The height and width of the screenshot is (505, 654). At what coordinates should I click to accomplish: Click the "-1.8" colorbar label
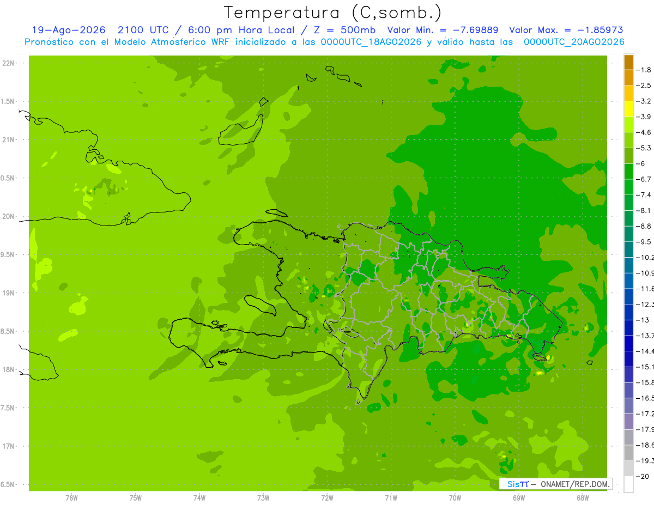pyautogui.click(x=645, y=70)
